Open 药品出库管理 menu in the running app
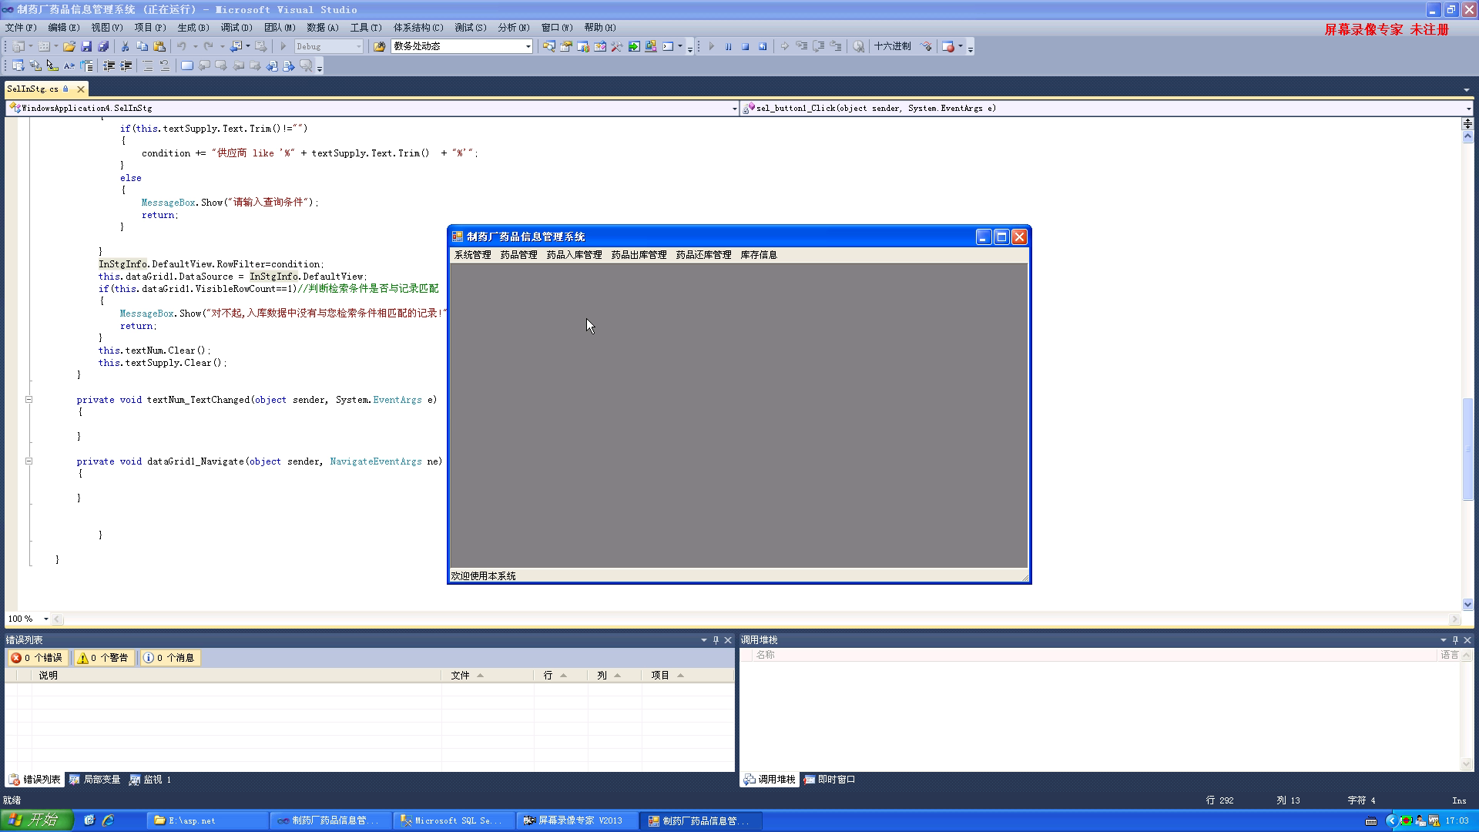This screenshot has width=1479, height=832. coord(639,255)
